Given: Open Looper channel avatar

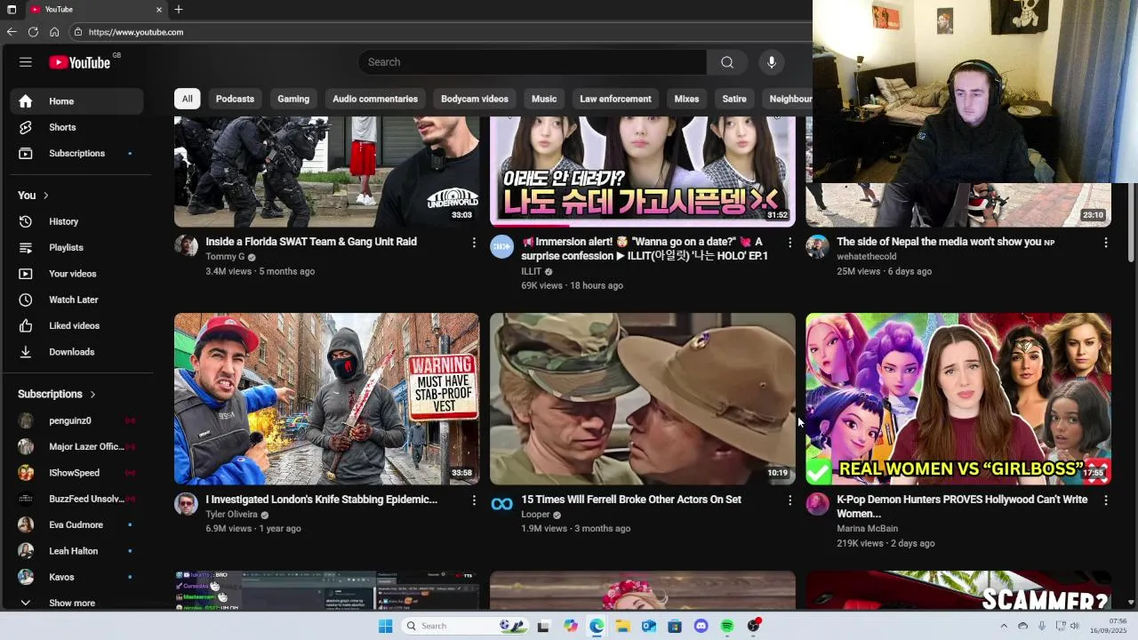Looking at the screenshot, I should 501,504.
